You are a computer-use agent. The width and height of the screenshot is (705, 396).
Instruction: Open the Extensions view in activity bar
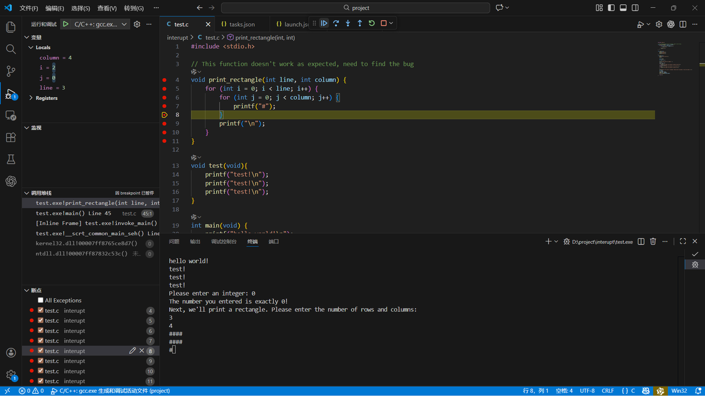pos(10,138)
